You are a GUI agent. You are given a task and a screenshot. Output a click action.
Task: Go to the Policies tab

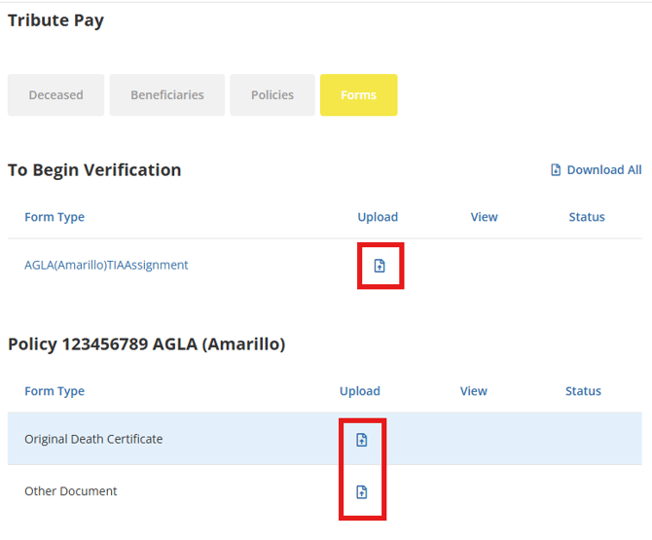pos(272,95)
